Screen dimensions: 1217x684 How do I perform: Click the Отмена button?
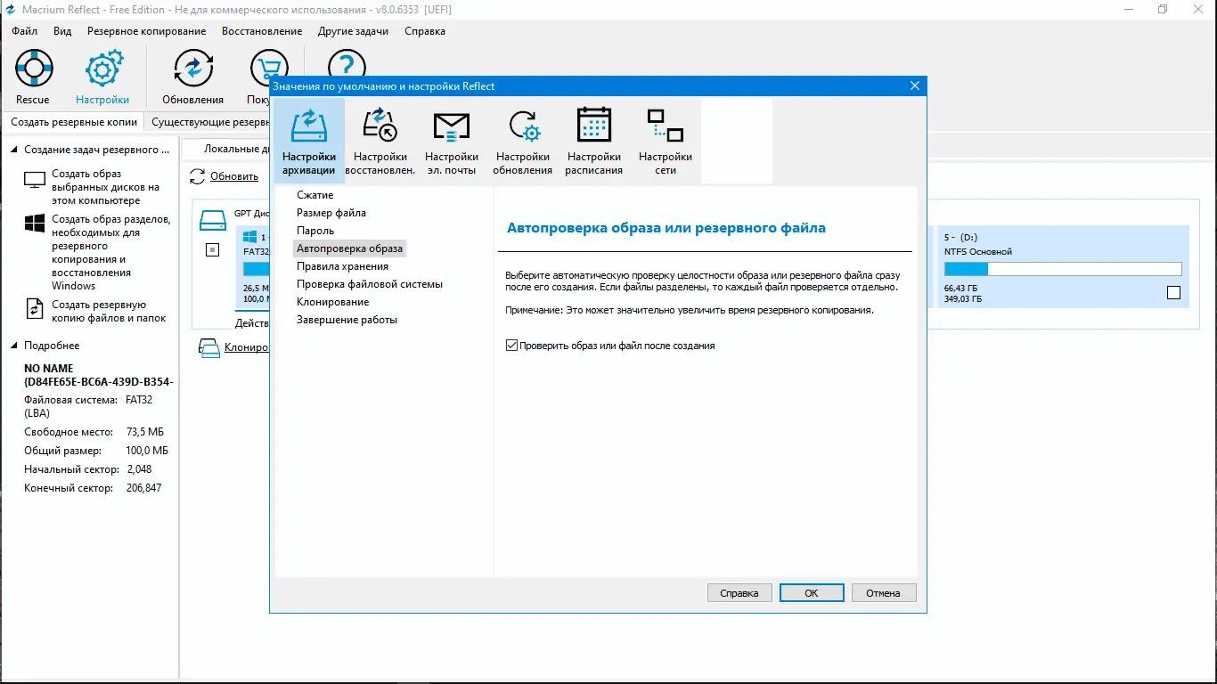click(883, 593)
